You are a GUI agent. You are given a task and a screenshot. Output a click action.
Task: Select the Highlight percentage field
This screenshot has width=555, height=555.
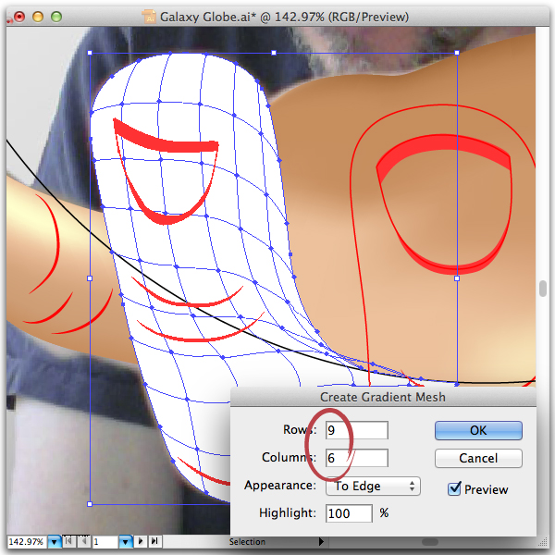(349, 513)
